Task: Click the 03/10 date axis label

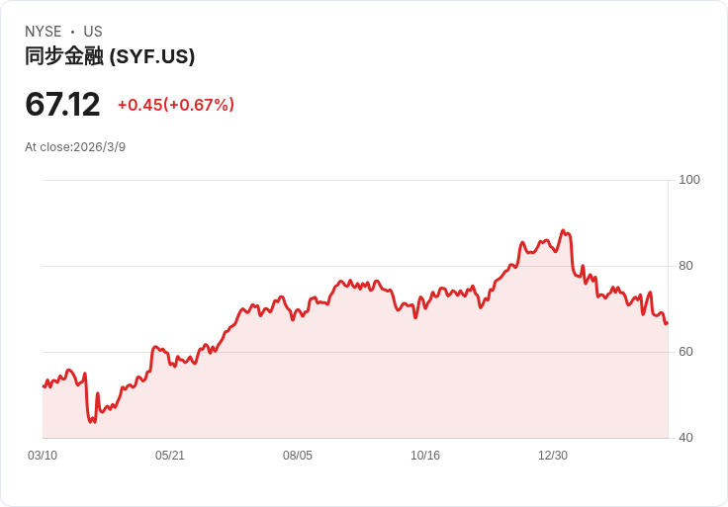Action: pyautogui.click(x=43, y=456)
